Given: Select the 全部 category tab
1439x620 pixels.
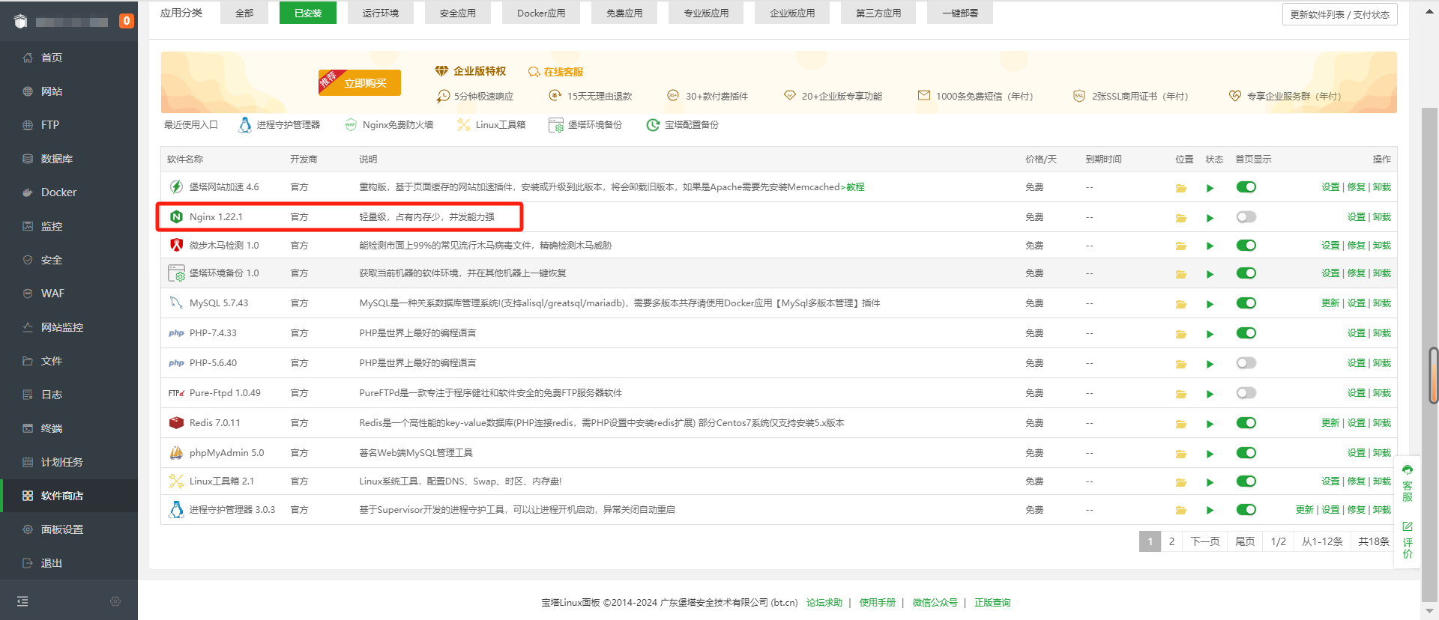Looking at the screenshot, I should tap(244, 13).
